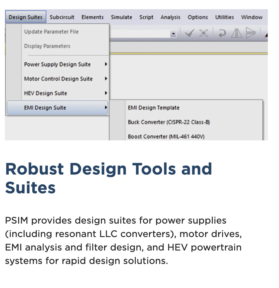This screenshot has width=279, height=288.
Task: Click the Robust Design Tools and Suites heading
Action: click(x=109, y=178)
